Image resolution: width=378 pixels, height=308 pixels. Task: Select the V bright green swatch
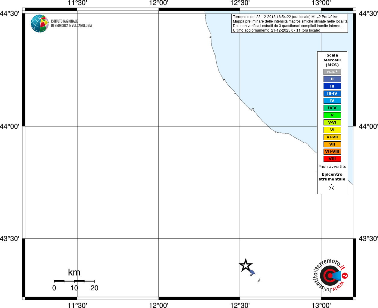(x=332, y=115)
